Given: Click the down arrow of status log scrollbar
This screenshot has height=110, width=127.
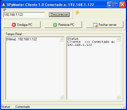Looking at the screenshot, I should (x=119, y=97).
